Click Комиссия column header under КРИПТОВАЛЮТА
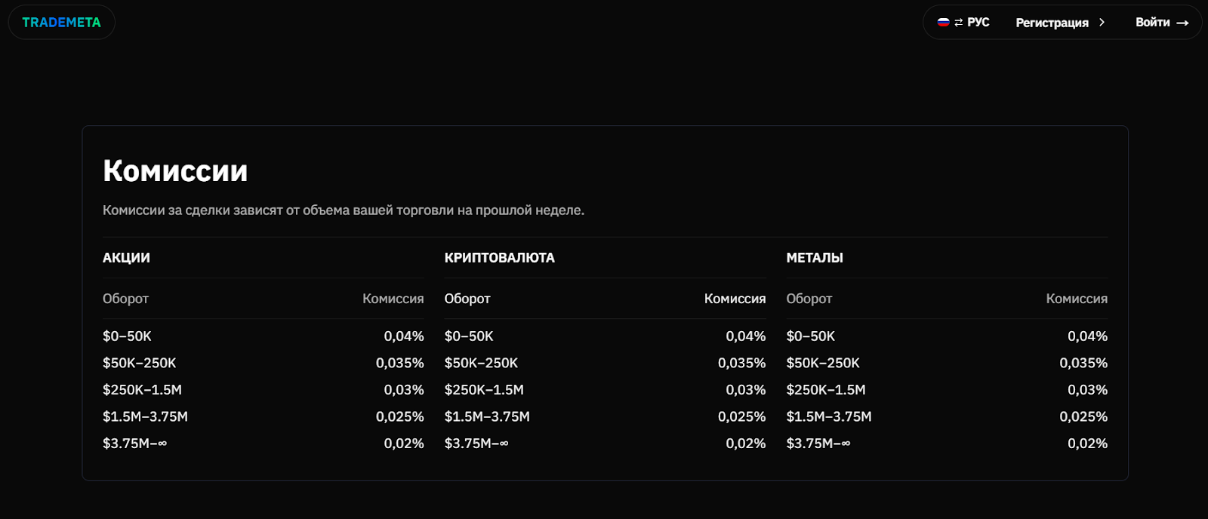 coord(735,299)
